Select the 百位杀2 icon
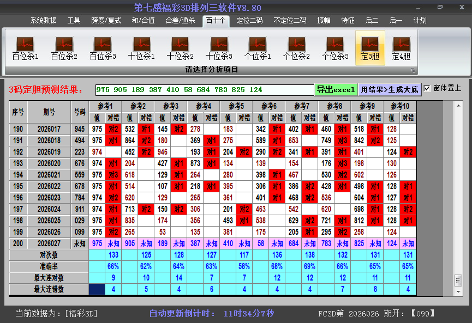 tap(64, 48)
